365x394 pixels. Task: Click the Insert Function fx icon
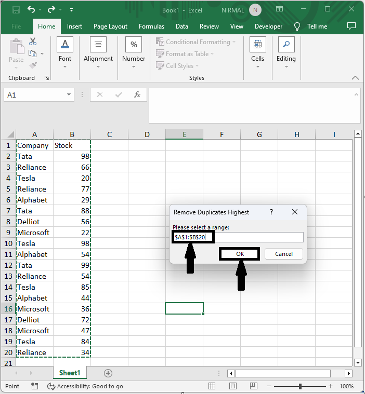[137, 94]
